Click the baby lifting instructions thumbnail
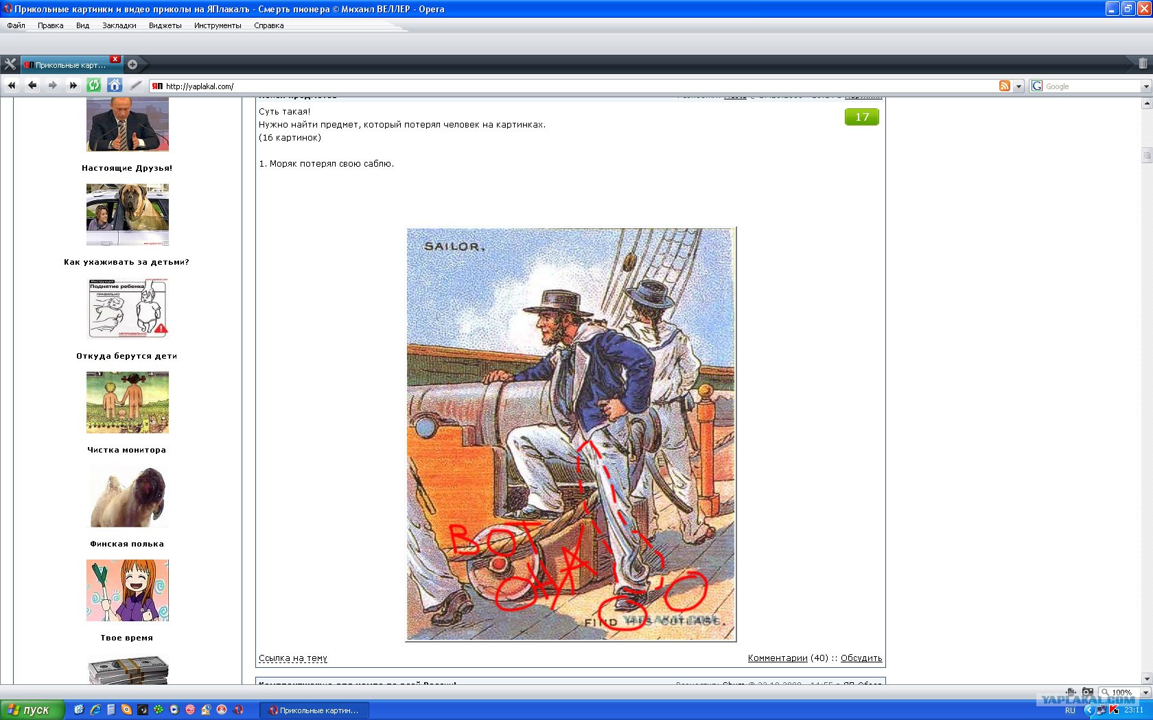Viewport: 1153px width, 720px height. (128, 309)
